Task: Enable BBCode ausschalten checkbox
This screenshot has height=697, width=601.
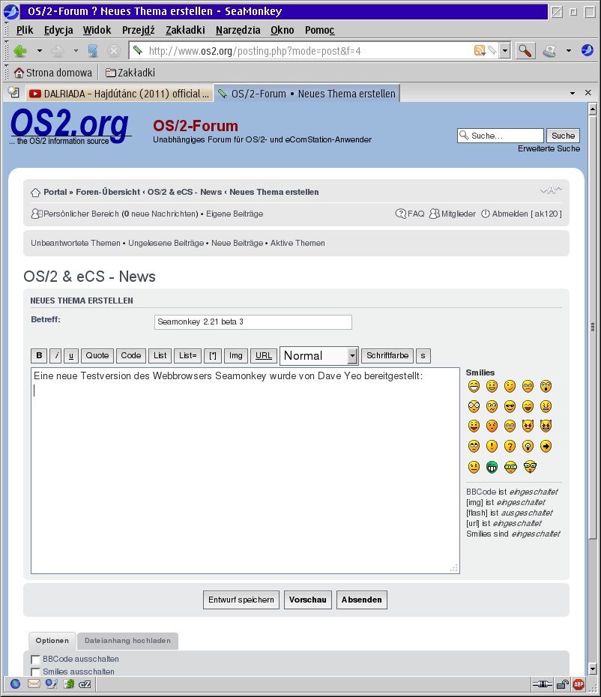Action: pyautogui.click(x=35, y=660)
